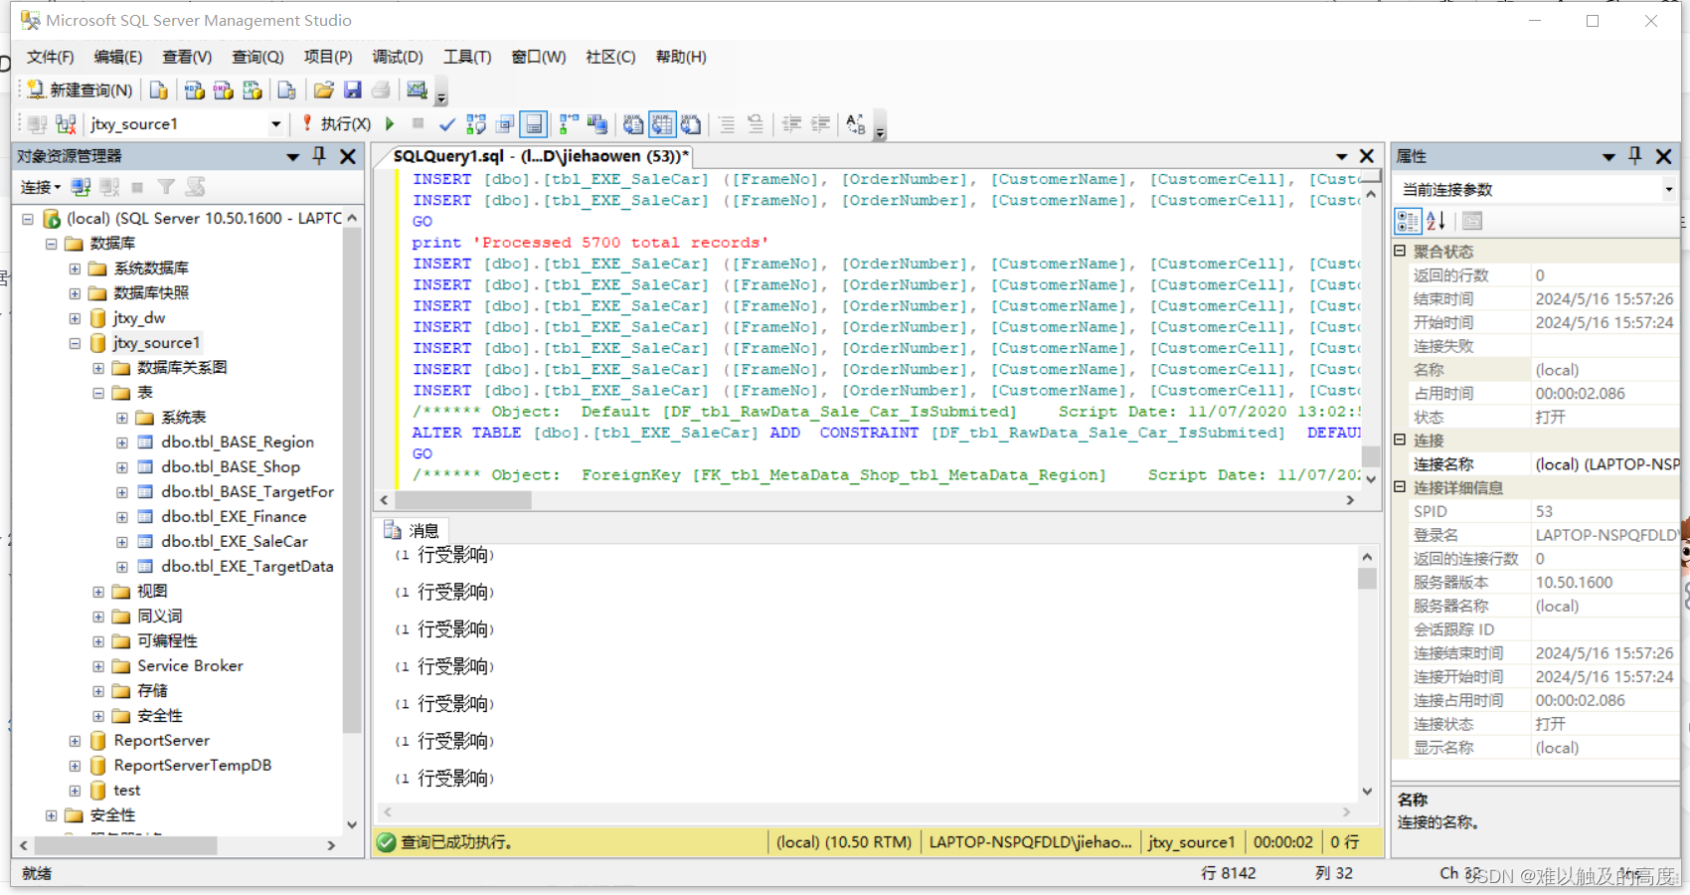Click the Database Engine Query icon

[158, 90]
